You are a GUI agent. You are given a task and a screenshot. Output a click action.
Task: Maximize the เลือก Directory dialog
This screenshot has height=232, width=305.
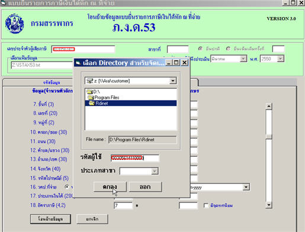coord(176,63)
